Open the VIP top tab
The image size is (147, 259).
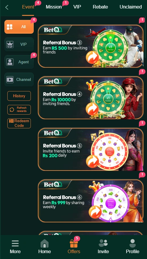pos(77,7)
